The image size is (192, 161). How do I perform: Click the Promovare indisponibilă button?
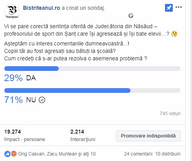pos(148,136)
